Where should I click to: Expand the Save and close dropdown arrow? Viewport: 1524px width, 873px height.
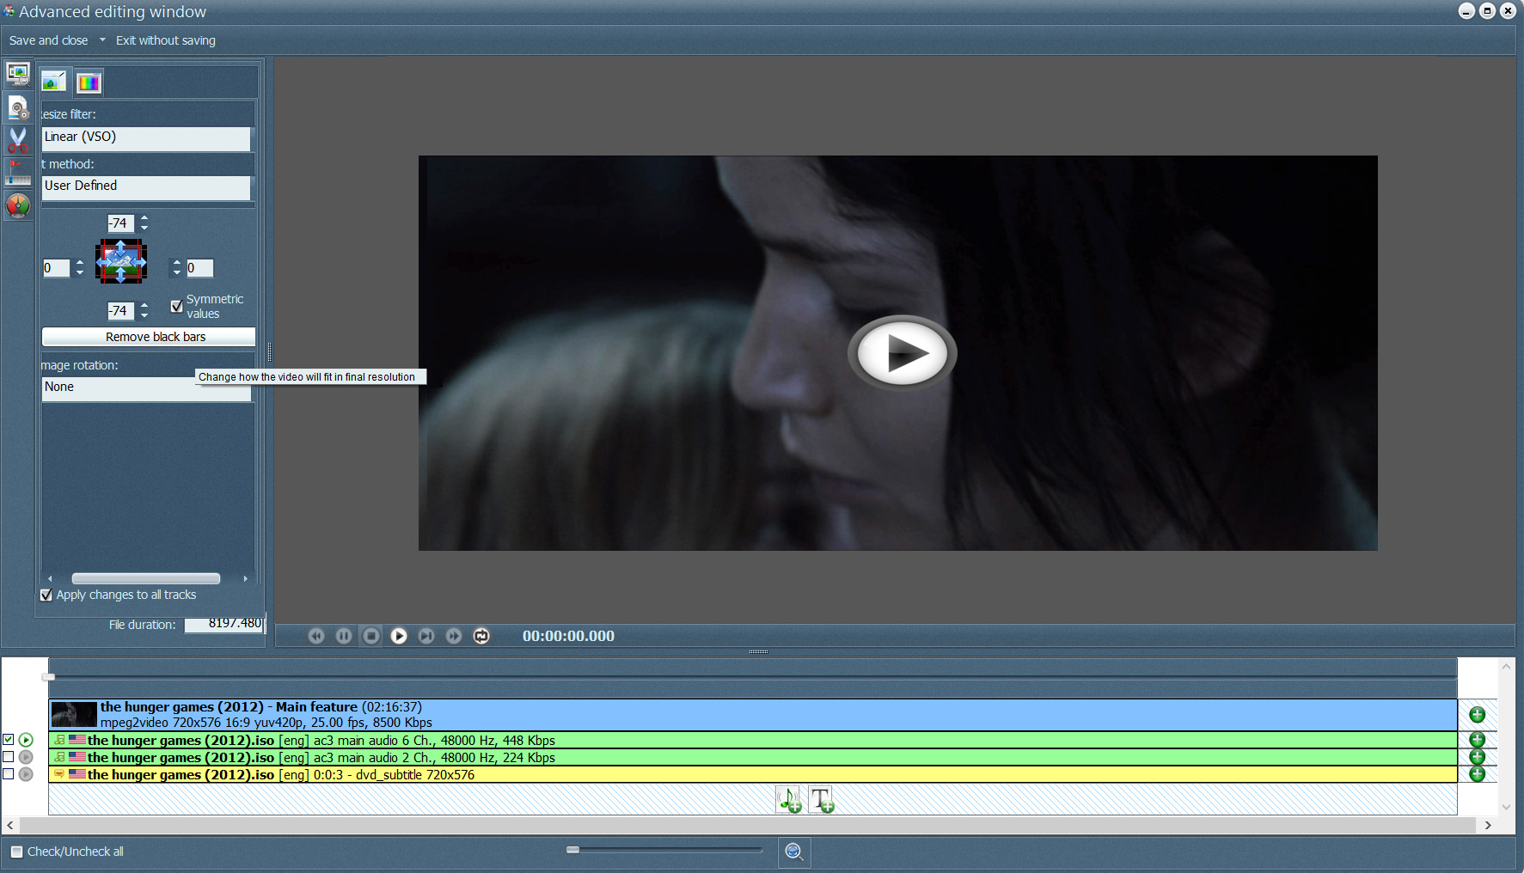[x=102, y=40]
